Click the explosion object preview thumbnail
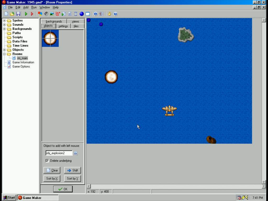This screenshot has height=201, width=268. tap(50, 38)
